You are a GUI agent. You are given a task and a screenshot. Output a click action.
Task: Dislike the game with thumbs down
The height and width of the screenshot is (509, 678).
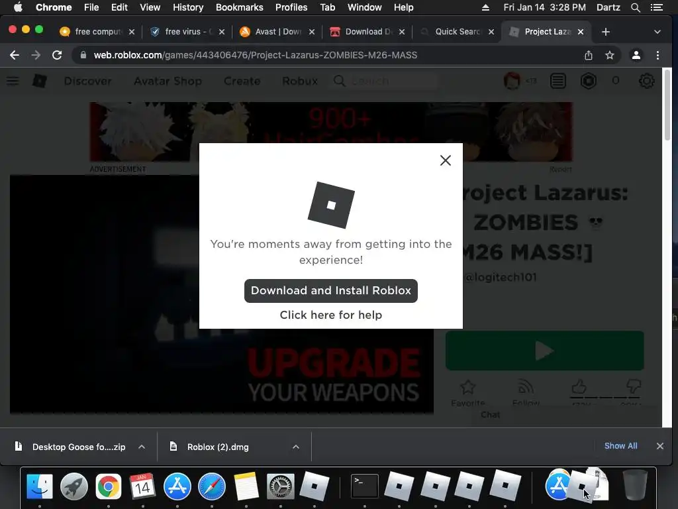coord(634,386)
